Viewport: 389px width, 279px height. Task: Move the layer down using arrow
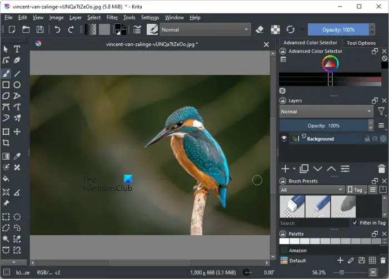(x=317, y=169)
